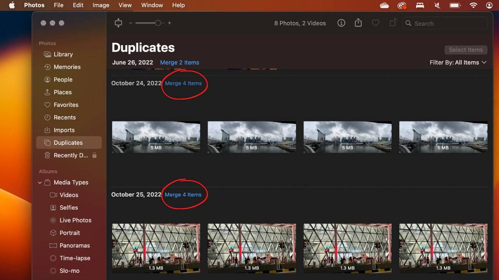Toggle the info panel
Viewport: 499px width, 280px height.
[x=341, y=23]
